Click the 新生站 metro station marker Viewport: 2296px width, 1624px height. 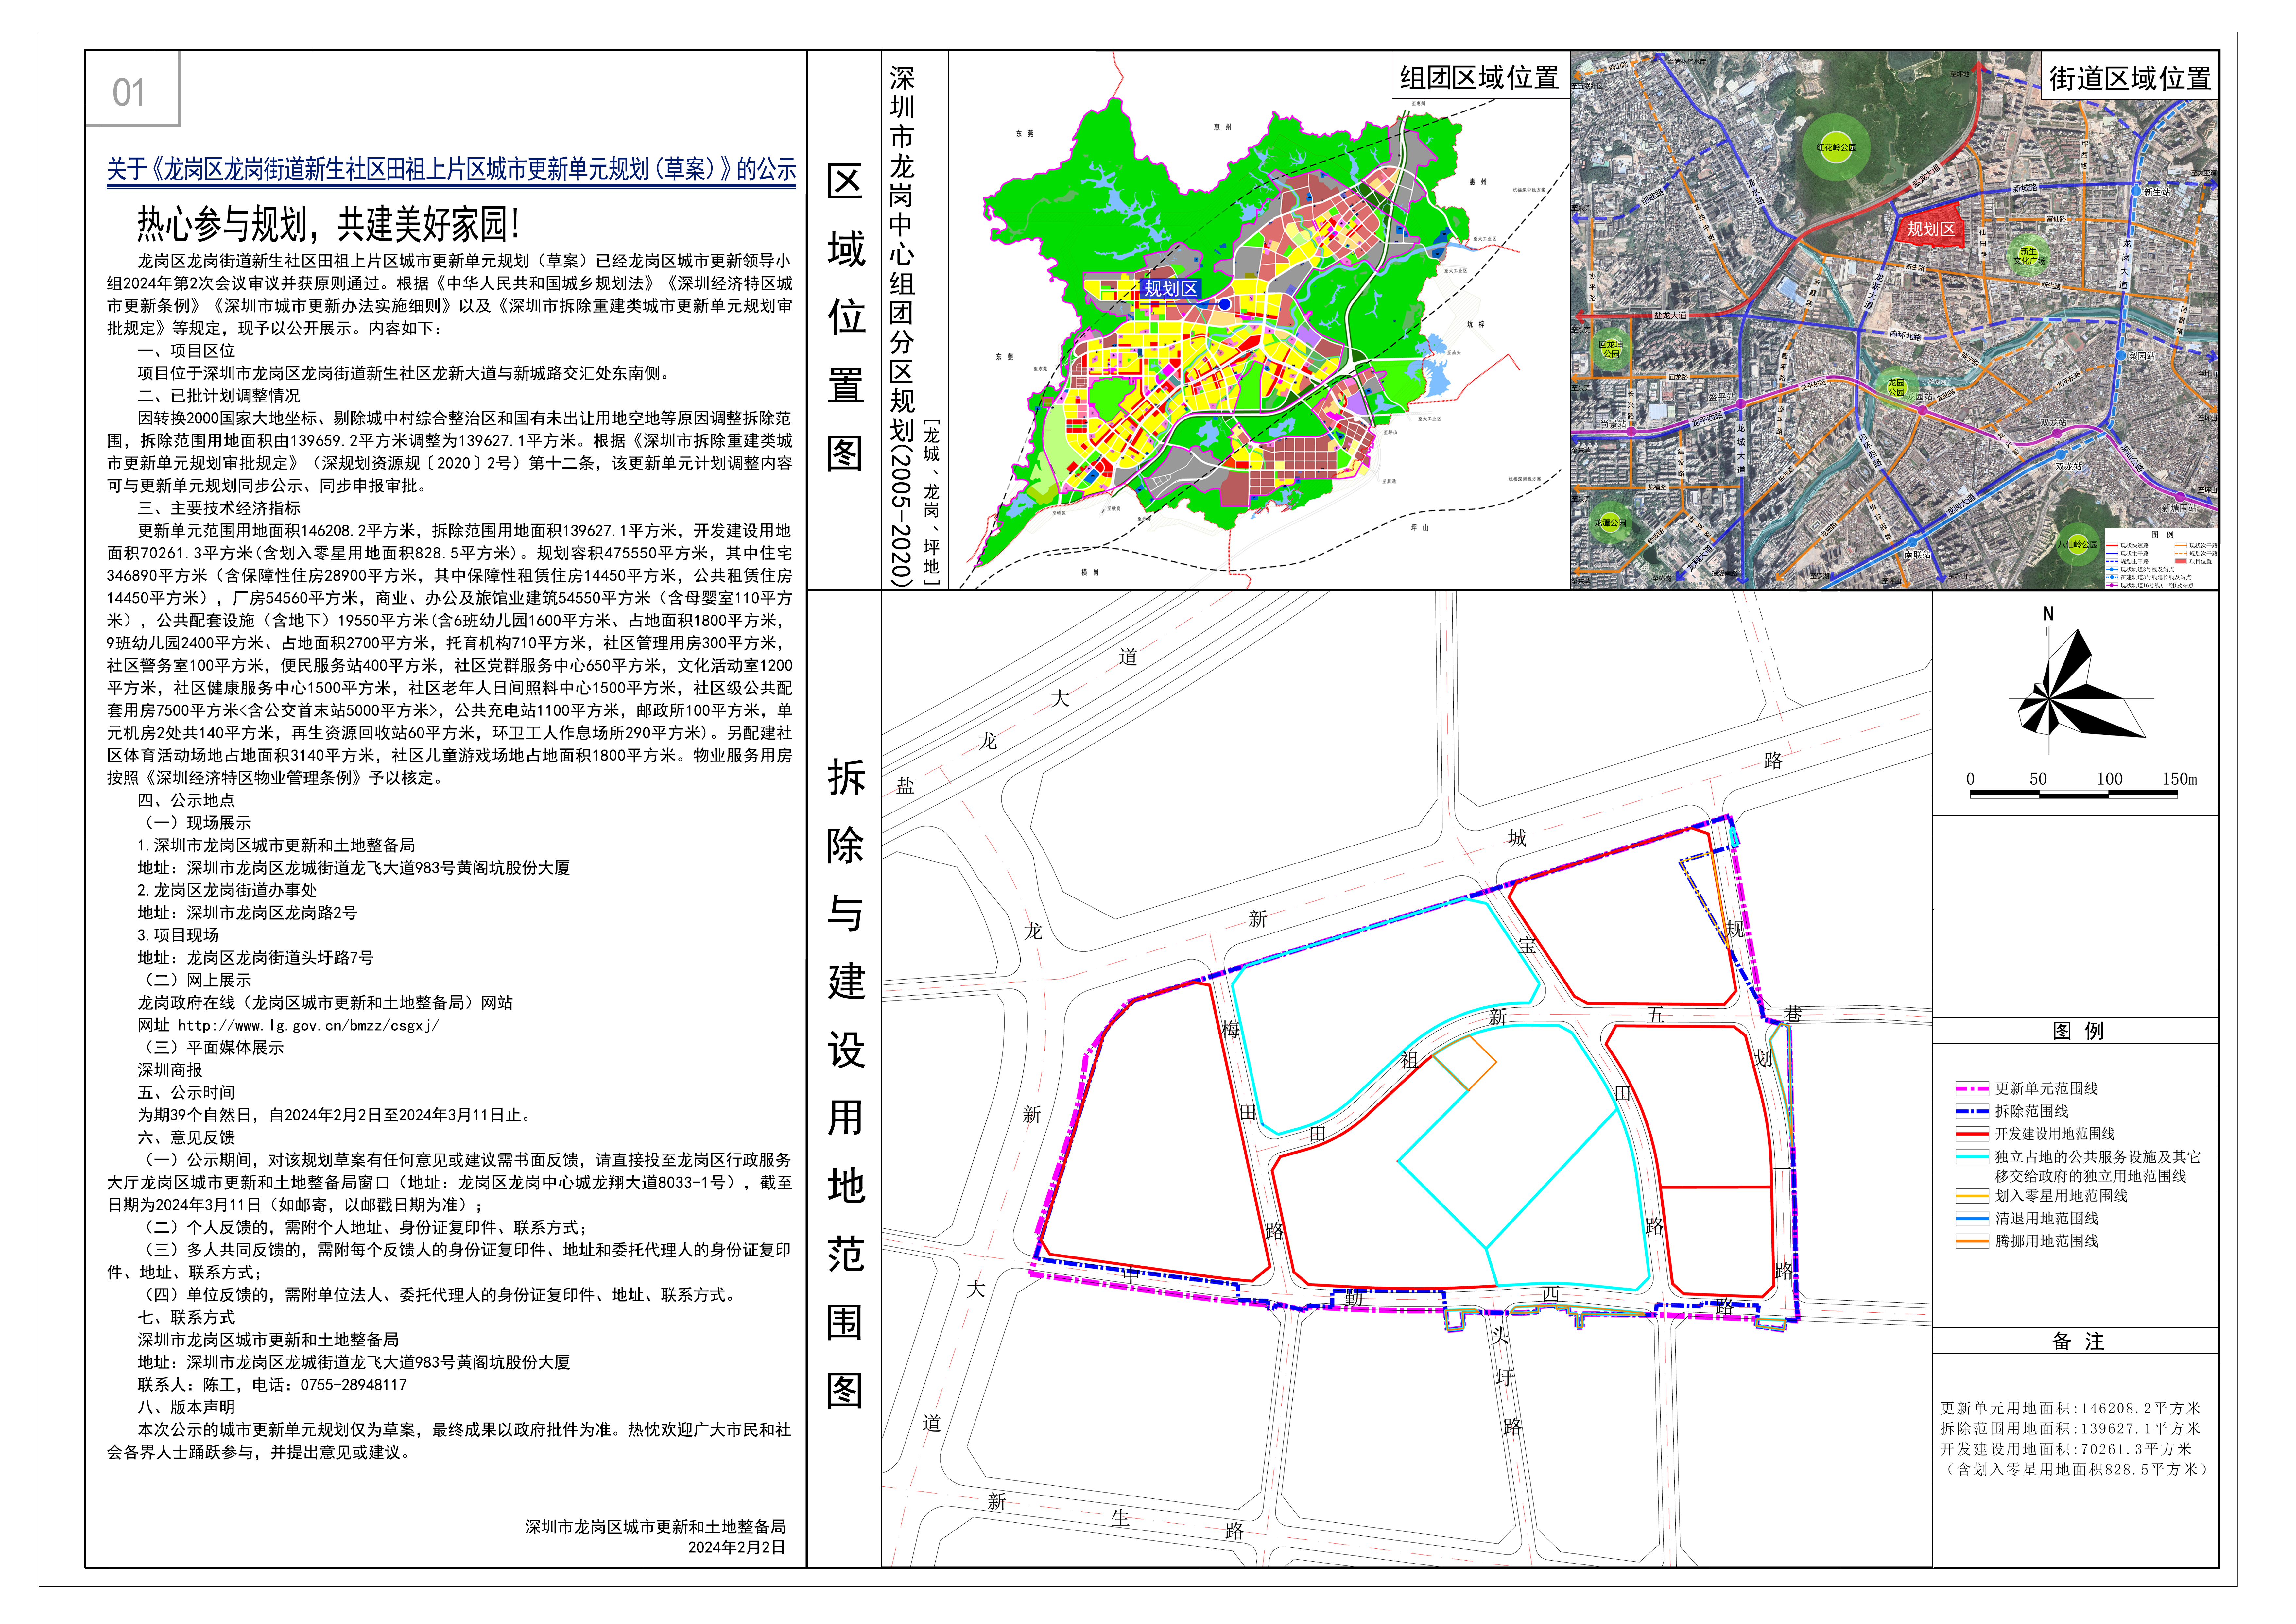pyautogui.click(x=2136, y=191)
